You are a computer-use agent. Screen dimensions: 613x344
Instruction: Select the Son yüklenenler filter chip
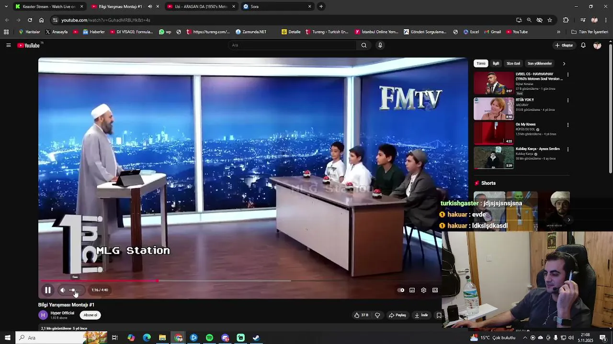point(540,64)
